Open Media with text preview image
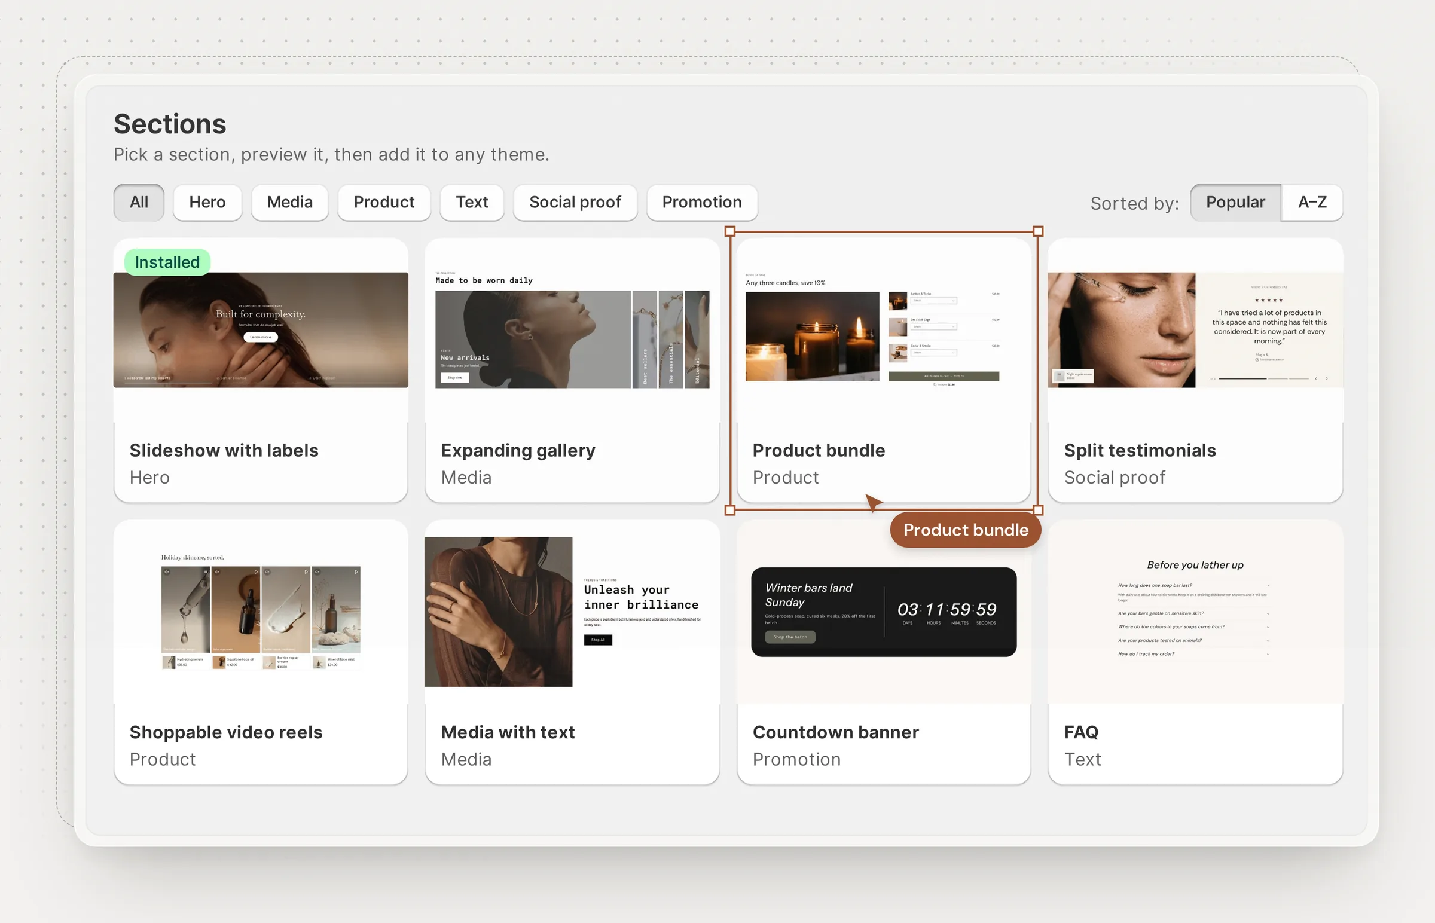The image size is (1435, 923). 572,612
